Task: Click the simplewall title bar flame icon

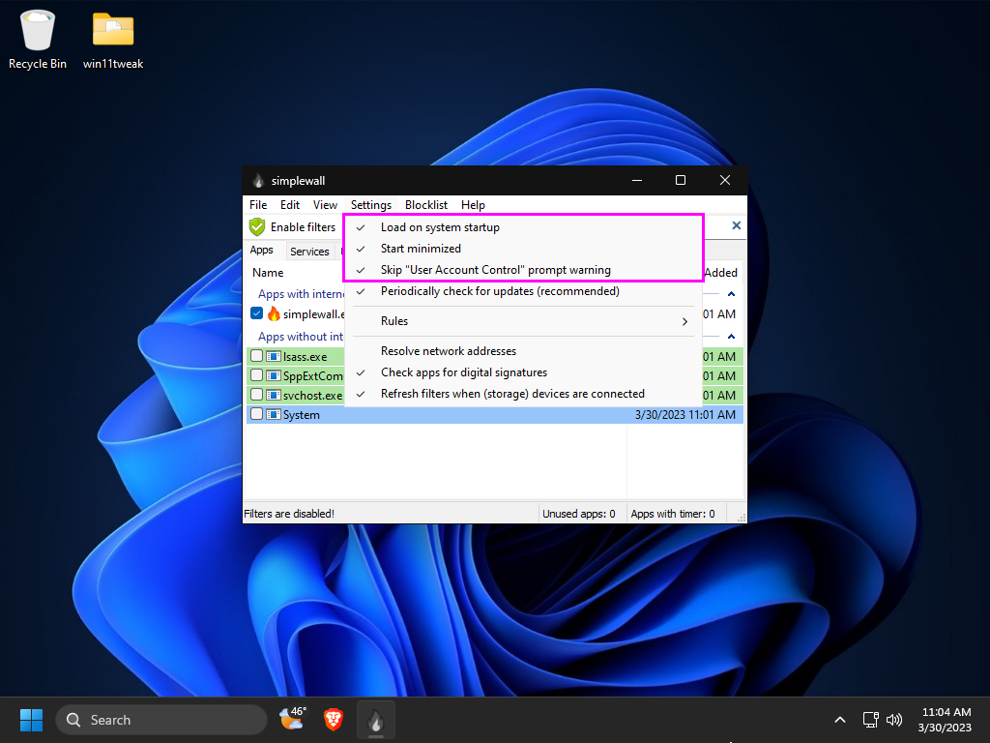Action: click(x=257, y=181)
